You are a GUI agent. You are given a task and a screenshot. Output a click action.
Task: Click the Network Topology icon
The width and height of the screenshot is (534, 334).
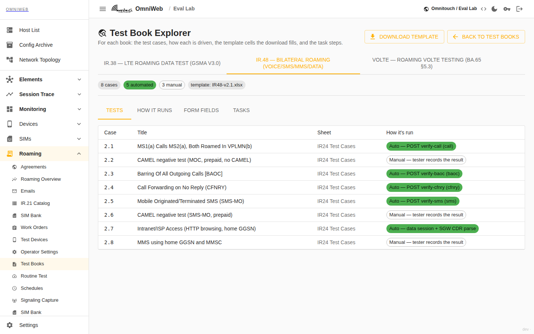coord(10,60)
